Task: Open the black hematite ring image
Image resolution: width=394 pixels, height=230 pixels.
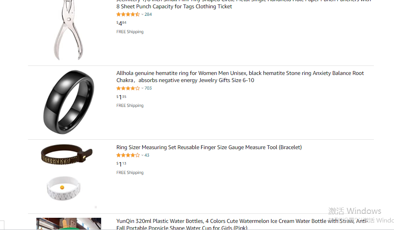Action: pyautogui.click(x=68, y=102)
